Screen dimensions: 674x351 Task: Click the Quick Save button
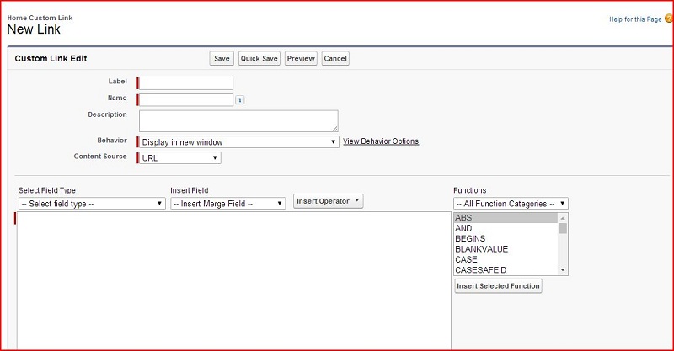(259, 58)
